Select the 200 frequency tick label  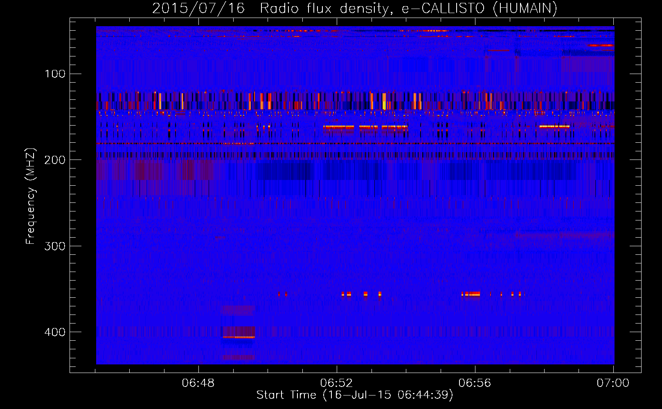click(x=55, y=160)
